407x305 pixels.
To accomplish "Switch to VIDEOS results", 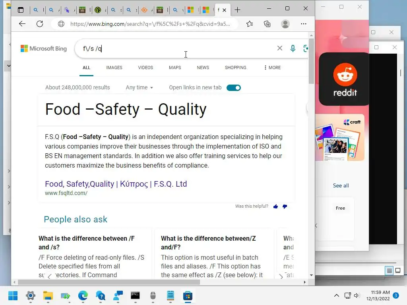I will point(145,68).
